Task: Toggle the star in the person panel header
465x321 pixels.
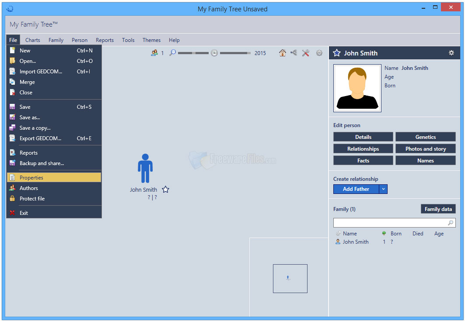Action: 337,53
